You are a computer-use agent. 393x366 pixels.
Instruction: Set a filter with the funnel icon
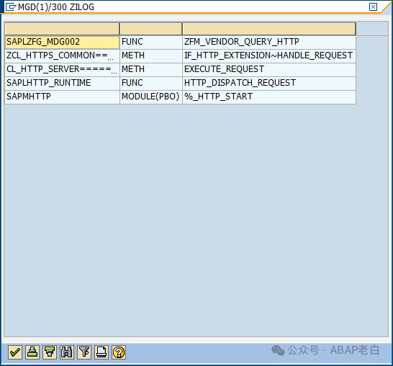coord(84,352)
